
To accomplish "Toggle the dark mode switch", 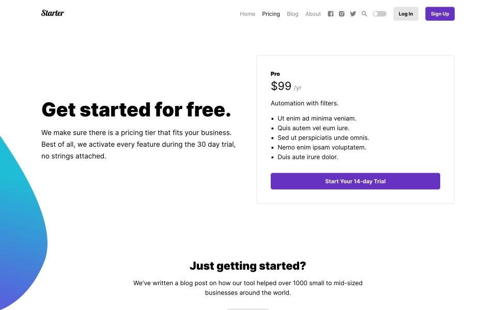I will (x=379, y=14).
